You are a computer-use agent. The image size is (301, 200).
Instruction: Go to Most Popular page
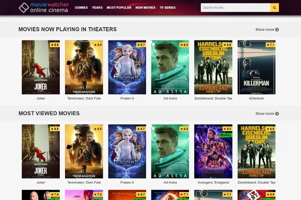(x=119, y=8)
